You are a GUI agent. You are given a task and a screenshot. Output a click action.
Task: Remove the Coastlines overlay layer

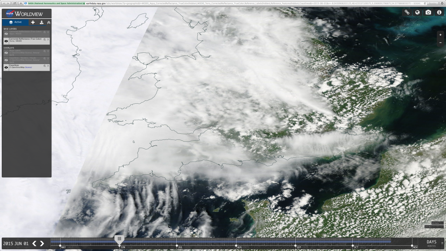point(48,66)
